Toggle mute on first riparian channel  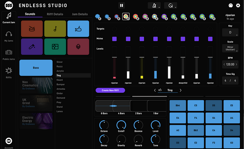pyautogui.click(x=114, y=39)
